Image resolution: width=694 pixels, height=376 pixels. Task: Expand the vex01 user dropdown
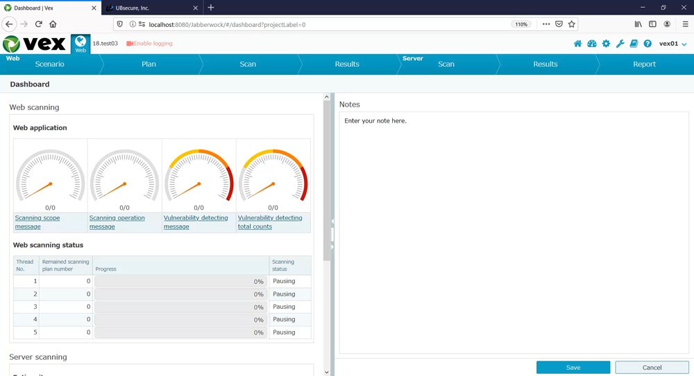[672, 44]
